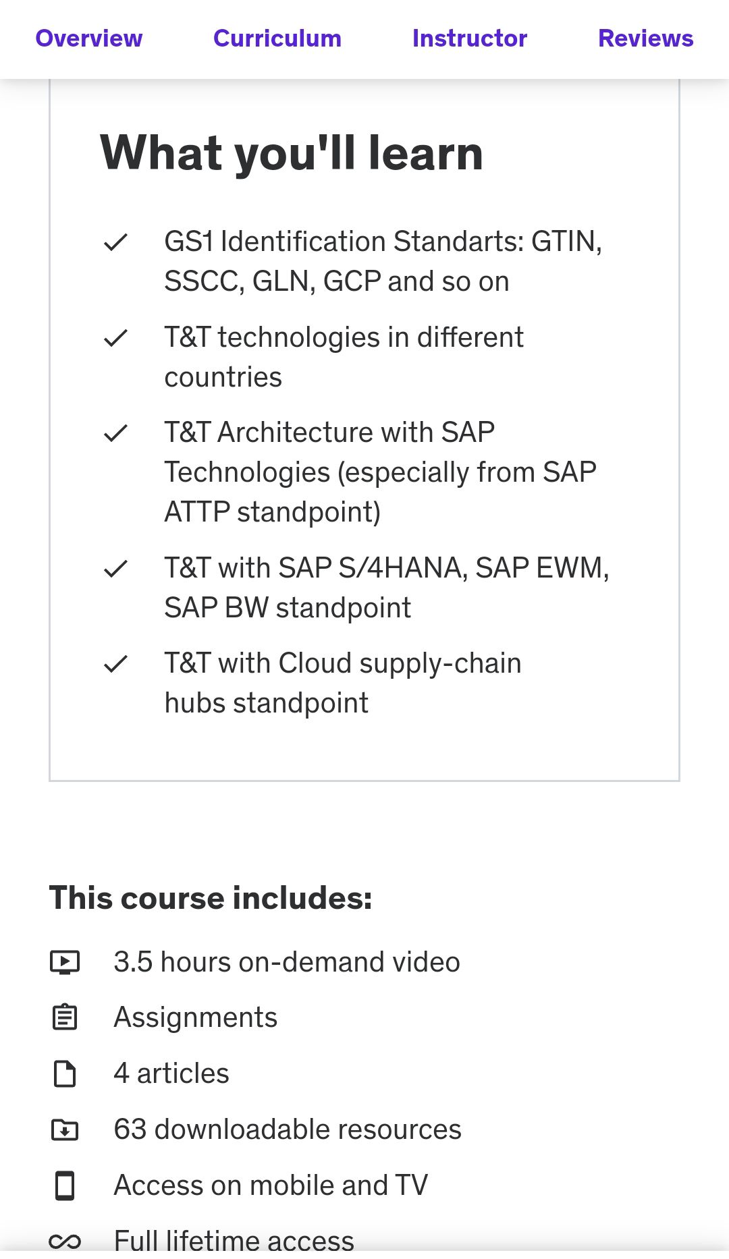Click checkmark beside T&T Architecture with SAP
The height and width of the screenshot is (1259, 729).
(x=115, y=433)
